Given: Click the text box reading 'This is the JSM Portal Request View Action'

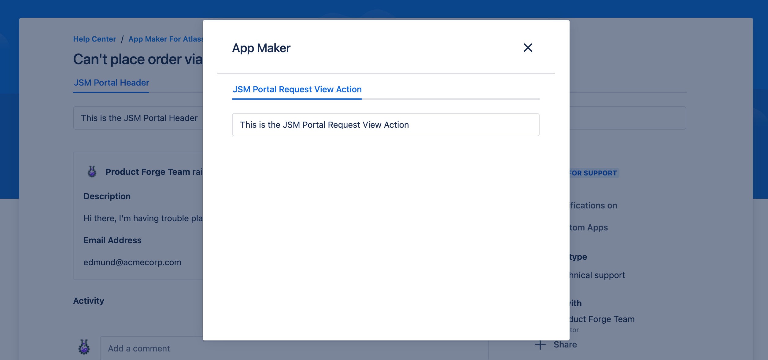Looking at the screenshot, I should click(x=386, y=125).
